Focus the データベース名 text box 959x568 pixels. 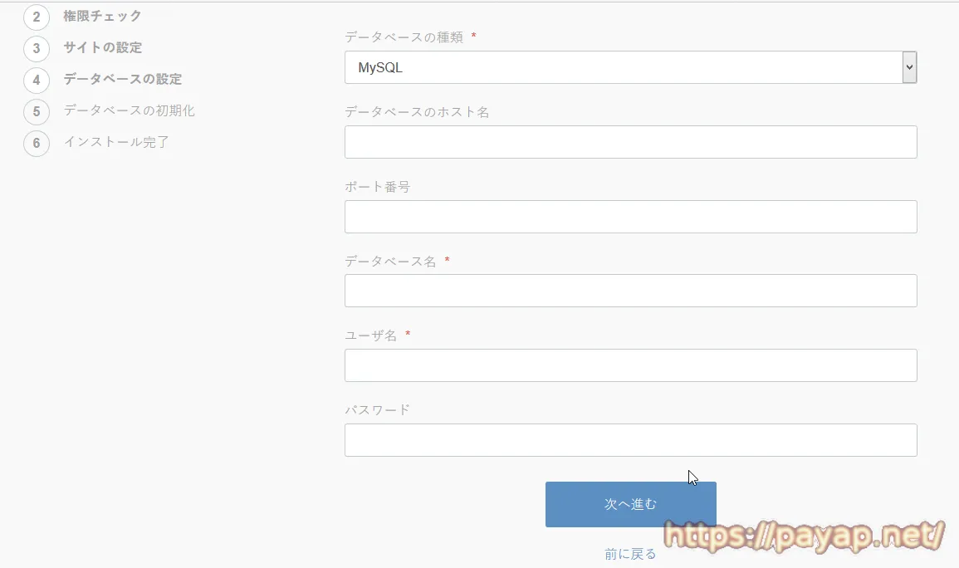pos(630,291)
